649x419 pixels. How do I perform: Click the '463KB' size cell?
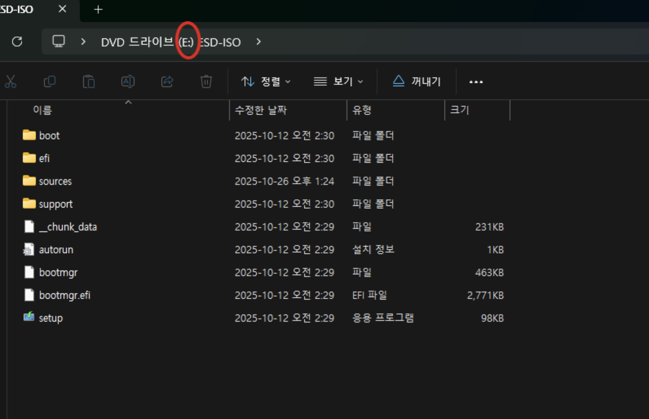[489, 272]
